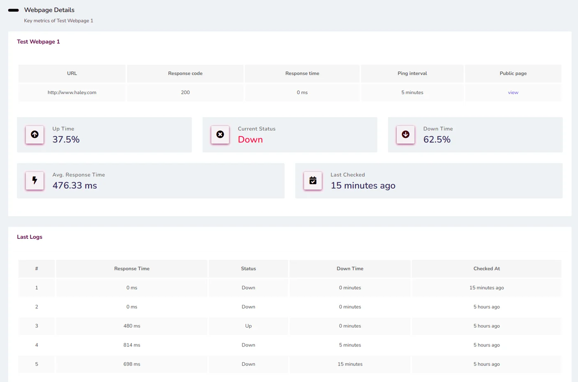Click the 480 ms response time cell
578x382 pixels.
tap(132, 326)
